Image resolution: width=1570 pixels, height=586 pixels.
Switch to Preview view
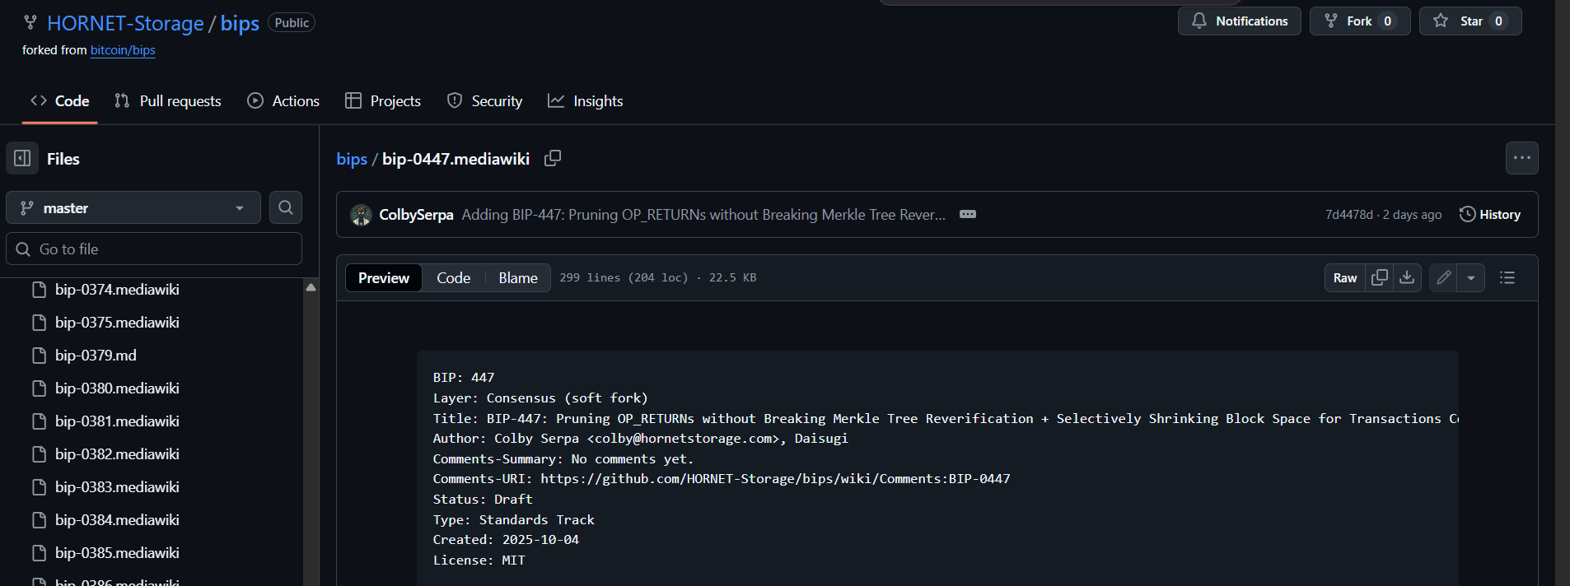384,278
